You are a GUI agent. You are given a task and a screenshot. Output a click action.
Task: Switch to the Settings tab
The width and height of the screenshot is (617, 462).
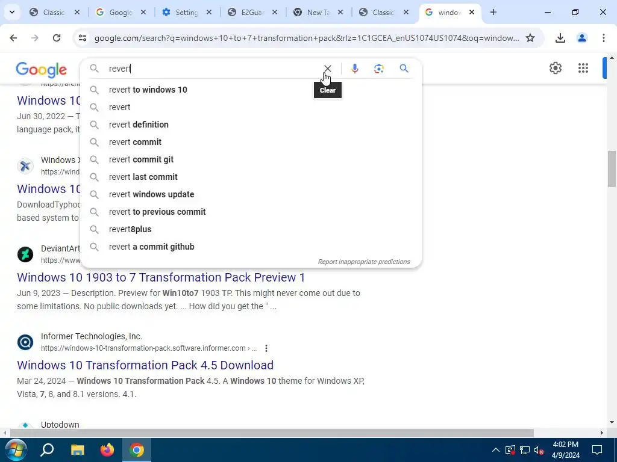tap(186, 12)
